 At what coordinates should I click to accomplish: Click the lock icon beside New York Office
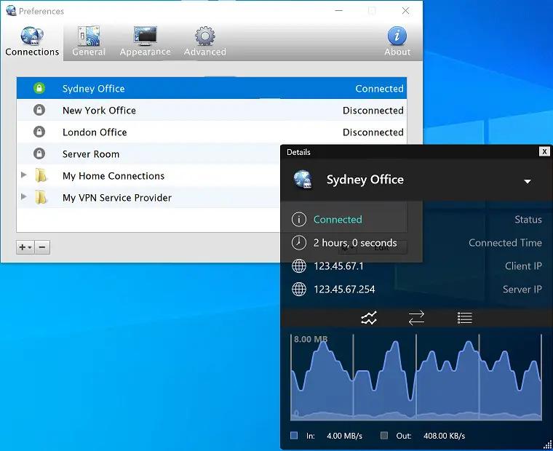39,111
